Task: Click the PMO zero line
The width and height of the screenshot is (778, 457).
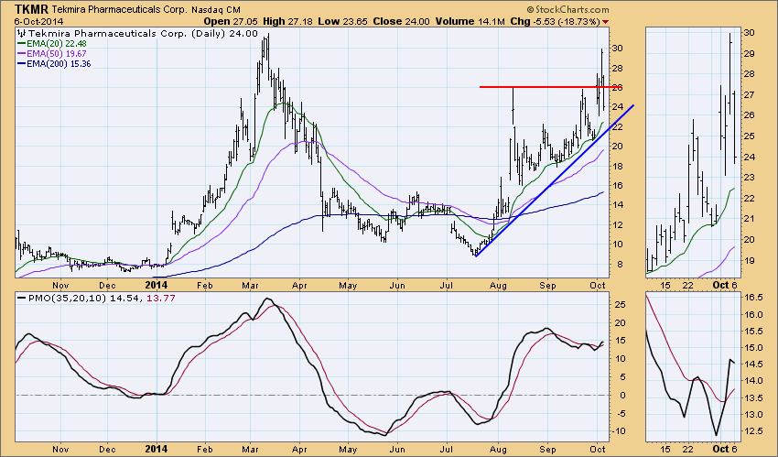Action: click(x=311, y=395)
